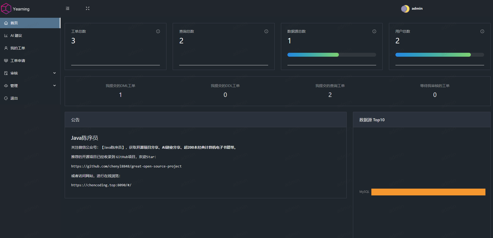This screenshot has height=238, width=493.
Task: Open 我的工单 menu item
Action: click(18, 48)
